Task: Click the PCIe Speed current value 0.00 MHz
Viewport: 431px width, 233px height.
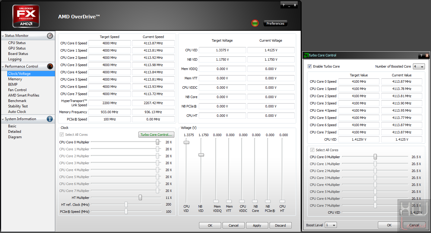Action: click(153, 119)
